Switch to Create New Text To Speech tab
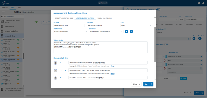 [85, 18]
